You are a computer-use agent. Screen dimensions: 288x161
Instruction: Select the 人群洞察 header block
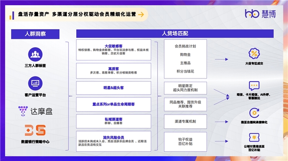point(35,34)
